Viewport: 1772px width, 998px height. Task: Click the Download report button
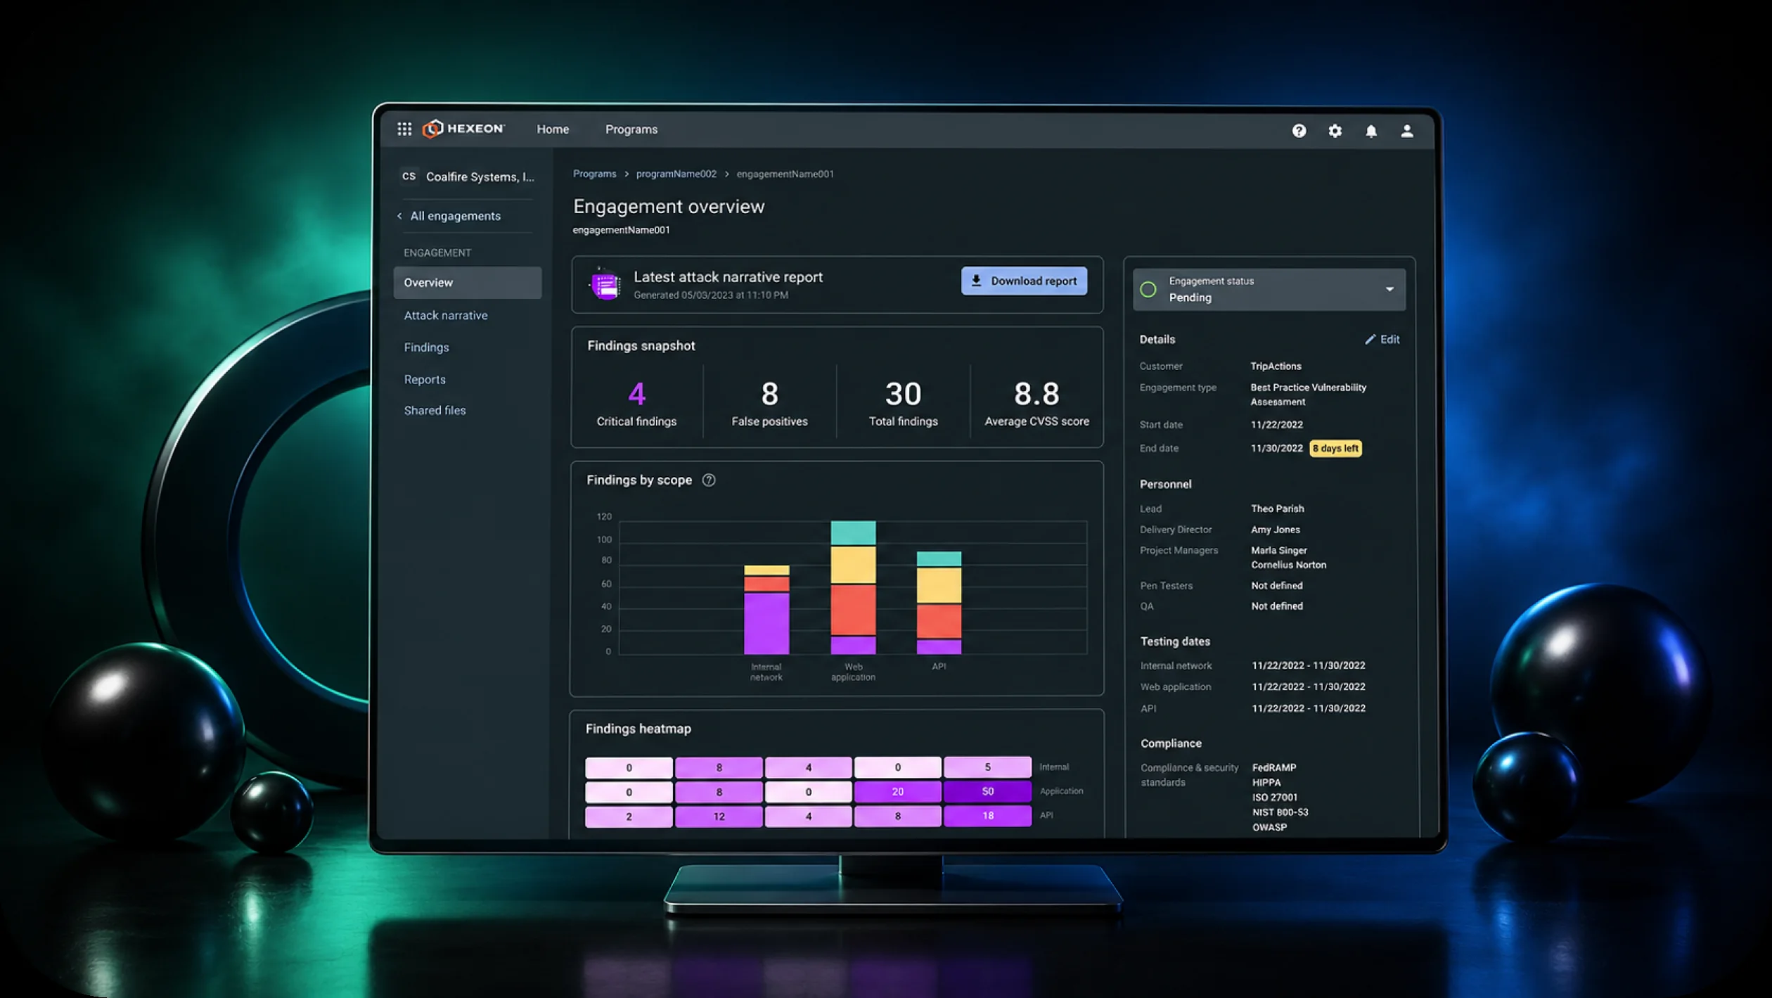1024,281
